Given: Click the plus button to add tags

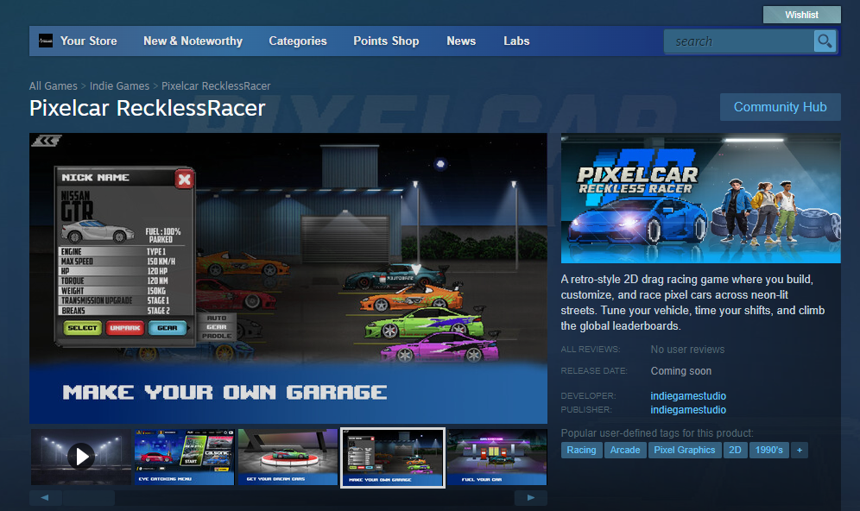Looking at the screenshot, I should [800, 450].
